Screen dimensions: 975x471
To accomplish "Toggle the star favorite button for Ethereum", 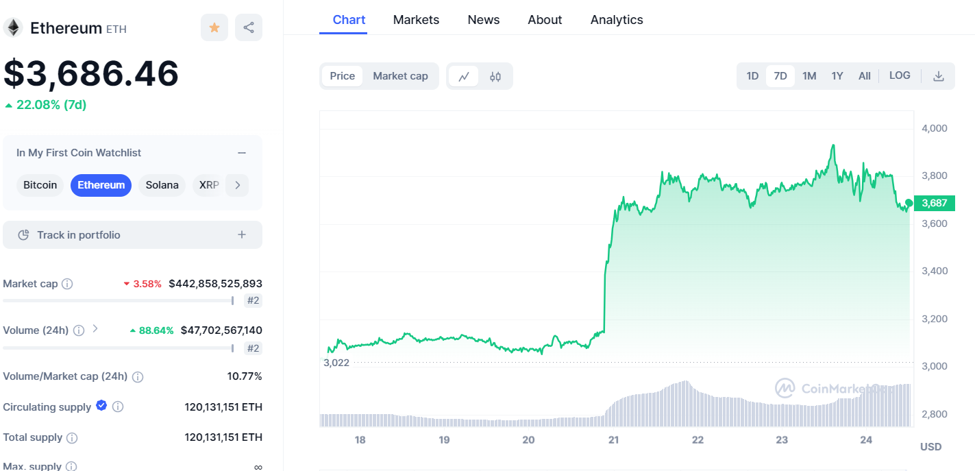I will [214, 27].
